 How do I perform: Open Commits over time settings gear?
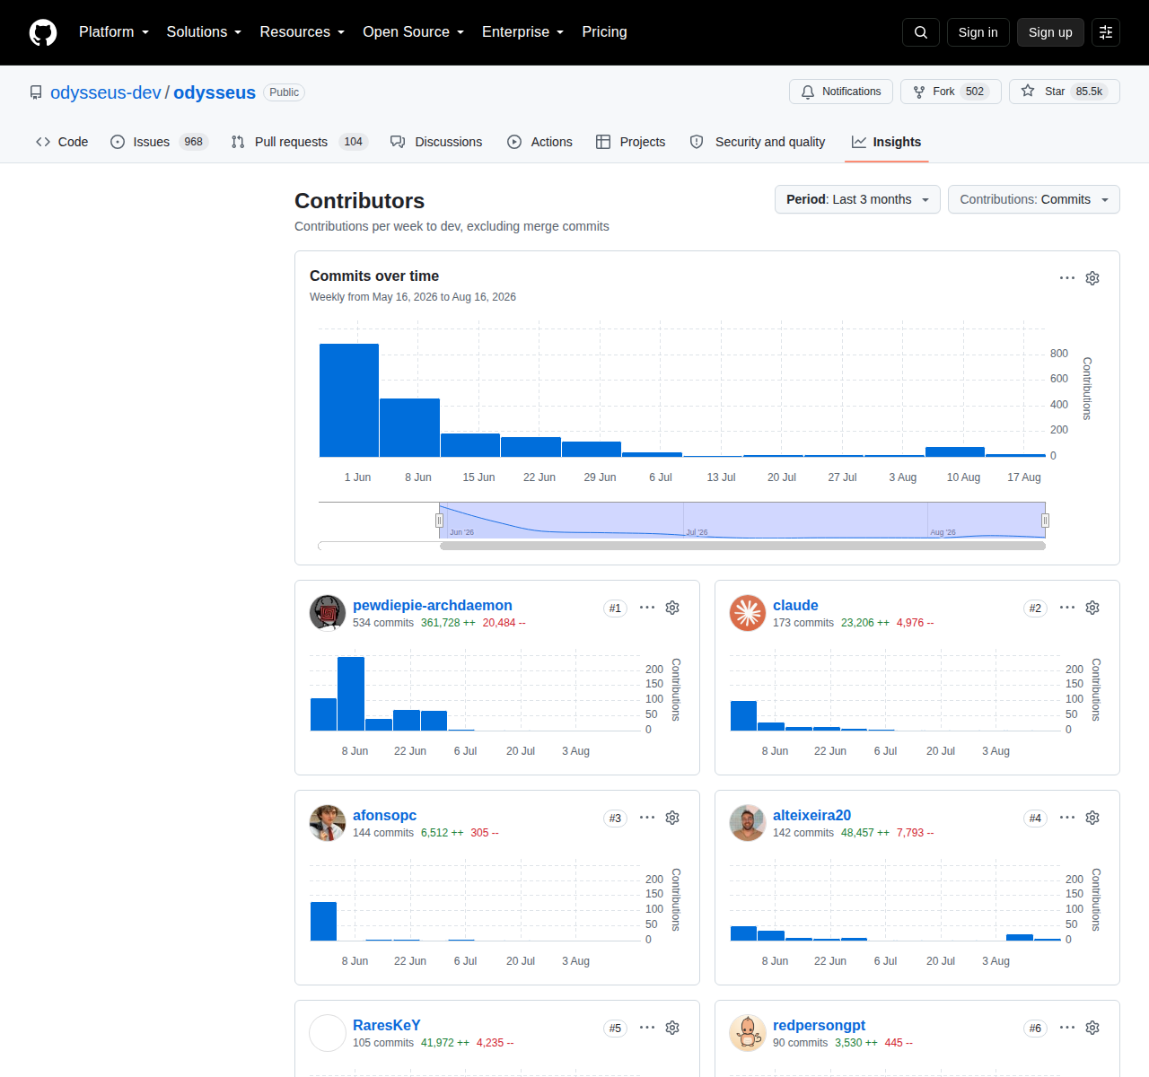pyautogui.click(x=1092, y=278)
